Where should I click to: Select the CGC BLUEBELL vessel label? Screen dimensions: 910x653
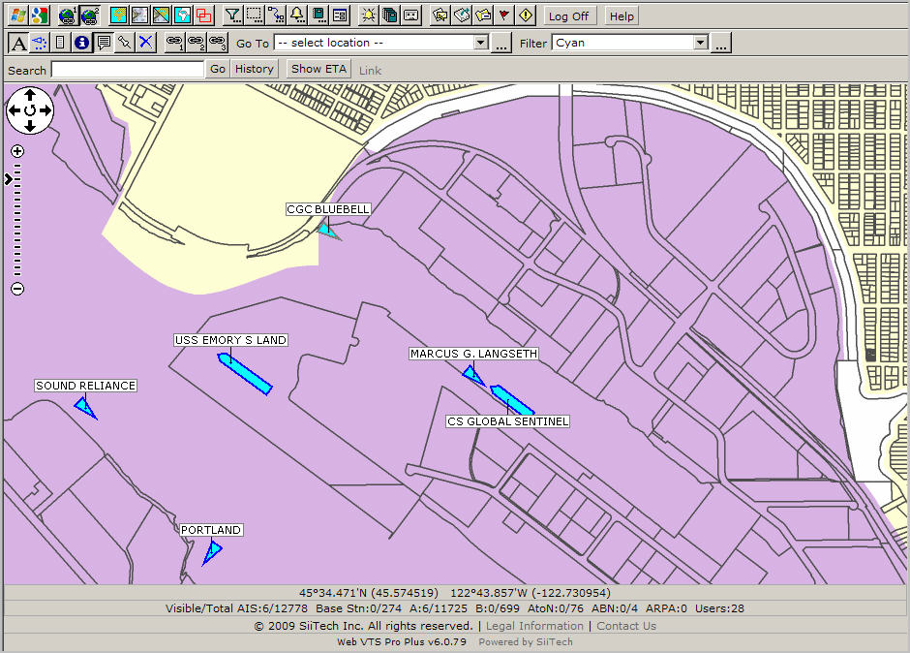pyautogui.click(x=328, y=209)
